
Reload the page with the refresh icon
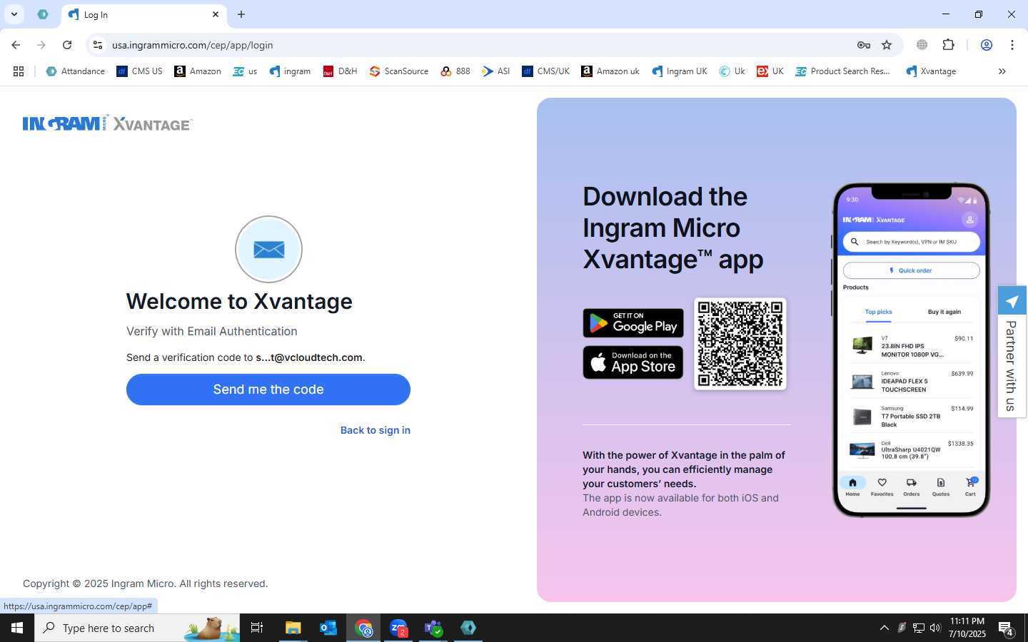coord(67,45)
